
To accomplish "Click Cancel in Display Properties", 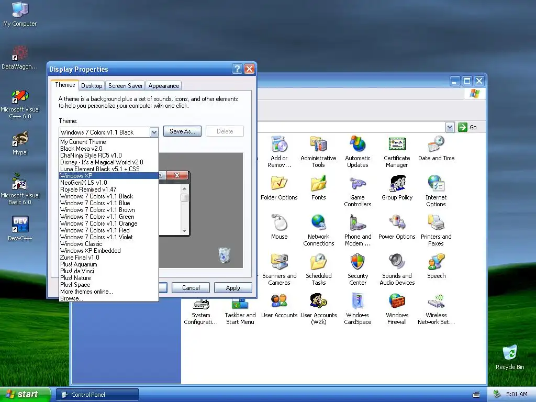I will [x=191, y=288].
